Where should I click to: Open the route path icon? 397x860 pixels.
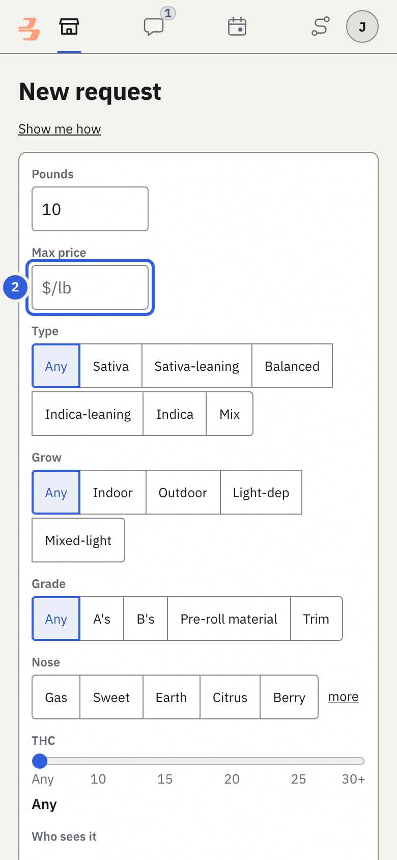(321, 26)
